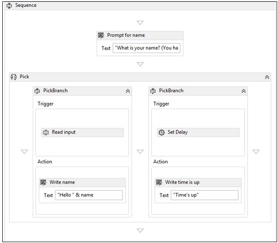Click the Pick activity icon
Screen dimensions: 278x243
[x=13, y=77]
